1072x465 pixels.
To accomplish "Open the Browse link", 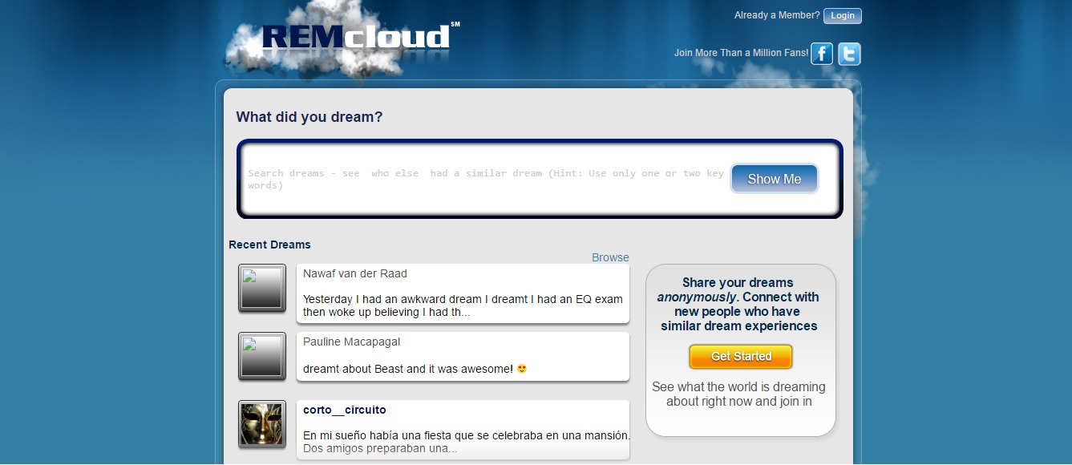I will 610,257.
